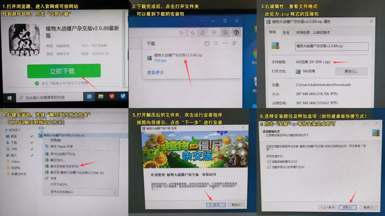Click the location path C:\Users\Administrator\Downloads
Viewport: 385px width, 216px height.
[323, 85]
